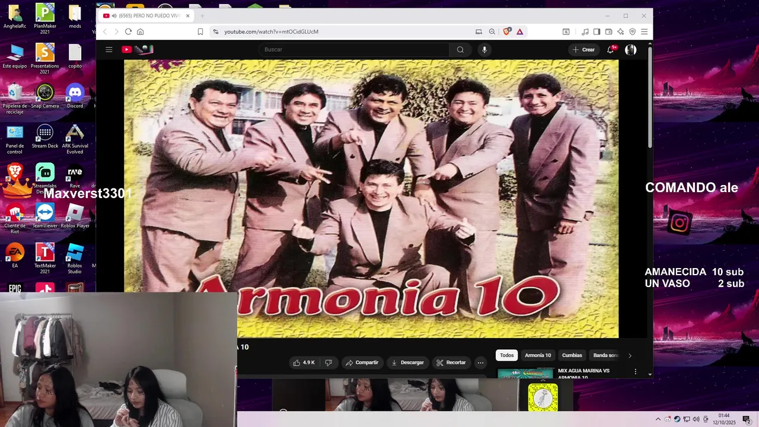Image resolution: width=759 pixels, height=427 pixels.
Task: Show the Brave sidebar panel icon
Action: (x=597, y=31)
